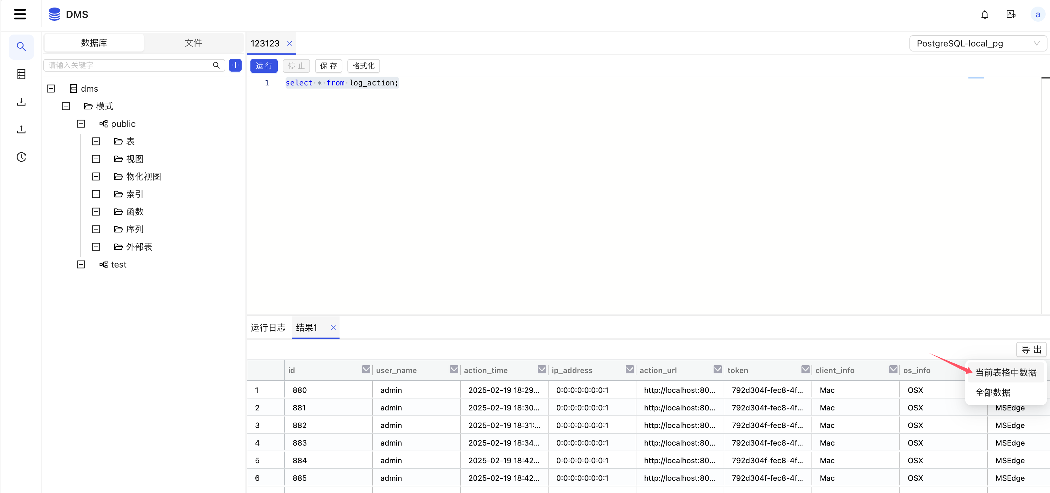Screen dimensions: 1050x493
Task: Open the history clock sidebar icon
Action: (x=21, y=157)
